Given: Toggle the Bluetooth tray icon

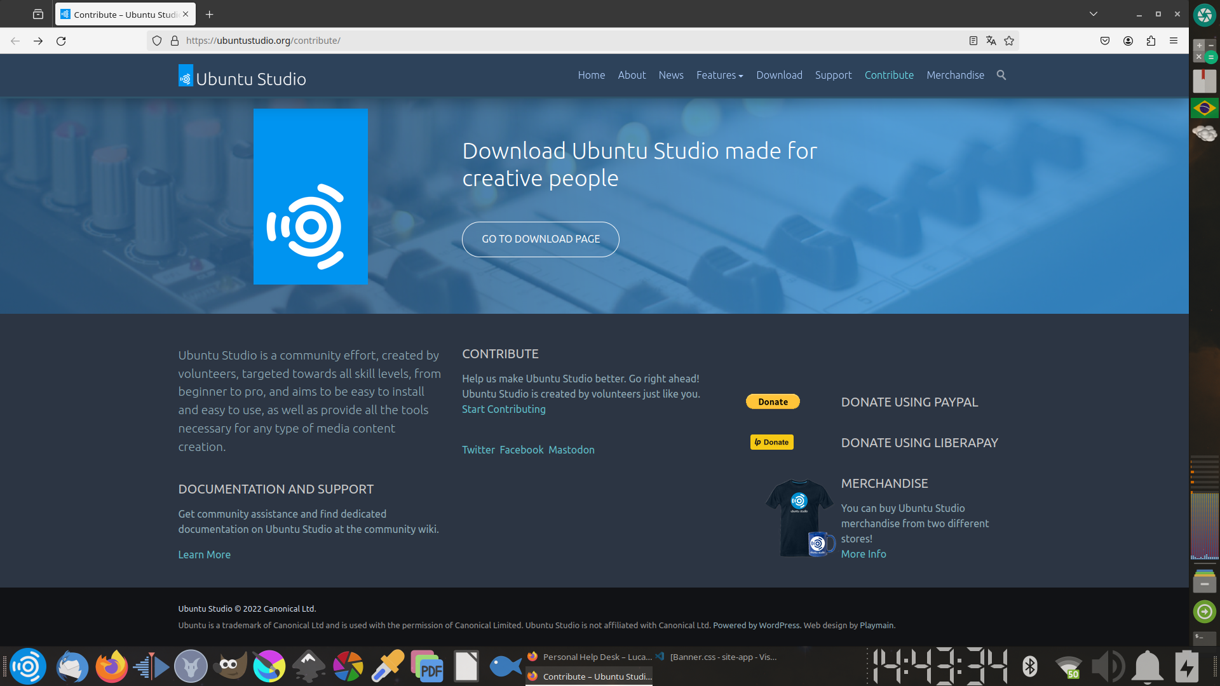Looking at the screenshot, I should click(x=1030, y=666).
